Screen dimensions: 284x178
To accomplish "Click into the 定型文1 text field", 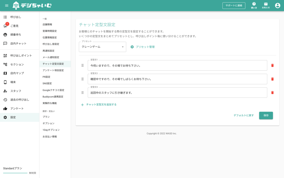I will click(177, 65).
